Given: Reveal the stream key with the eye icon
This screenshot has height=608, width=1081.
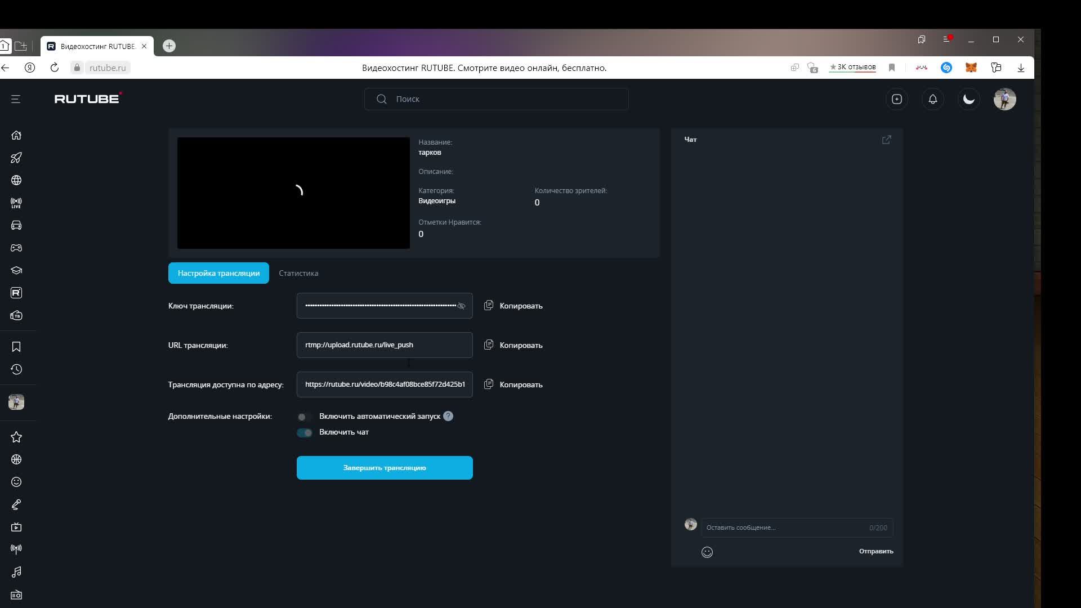Looking at the screenshot, I should click(x=461, y=306).
